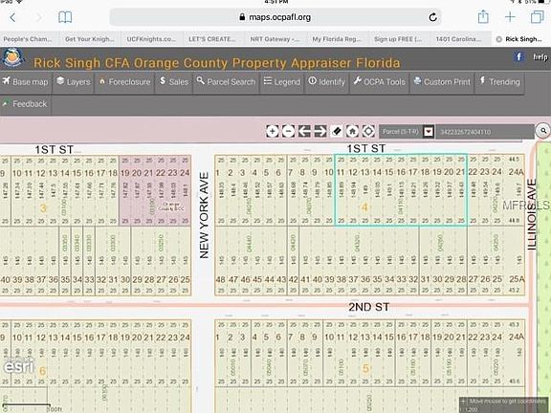Select the eraser clear-graphics tool
The height and width of the screenshot is (413, 551).
337,131
